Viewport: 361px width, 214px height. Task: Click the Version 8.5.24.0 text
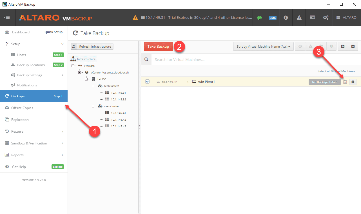tap(34, 180)
